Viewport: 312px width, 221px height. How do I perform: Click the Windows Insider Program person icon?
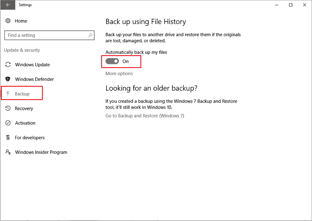coord(8,152)
